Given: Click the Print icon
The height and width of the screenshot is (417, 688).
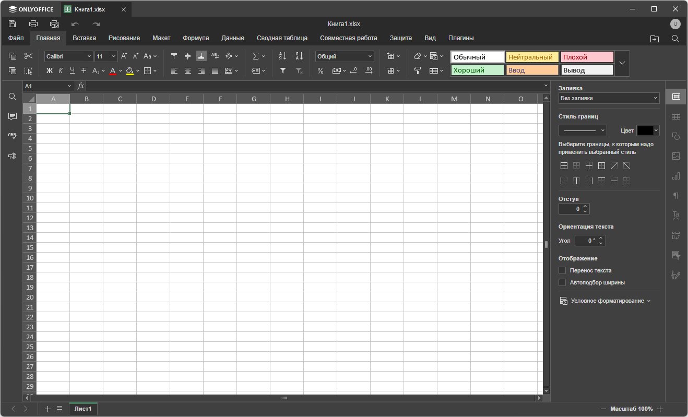Looking at the screenshot, I should click(x=33, y=23).
